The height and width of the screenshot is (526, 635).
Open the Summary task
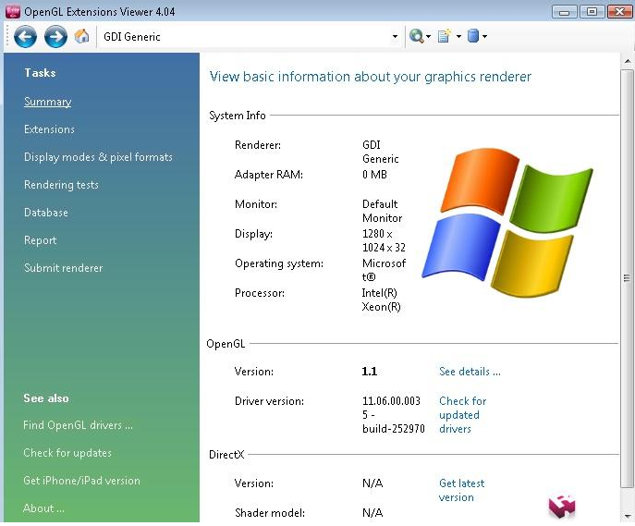pos(48,102)
